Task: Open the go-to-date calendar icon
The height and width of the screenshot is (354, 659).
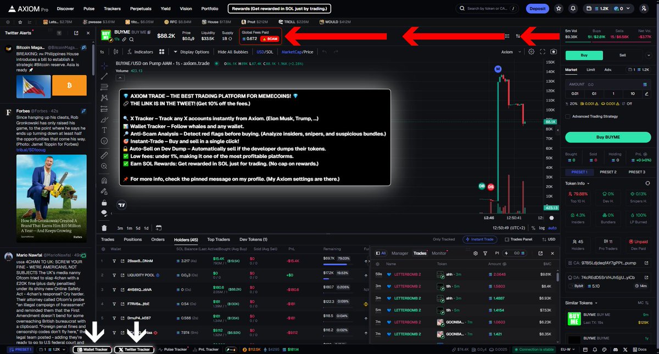Action: (158, 228)
